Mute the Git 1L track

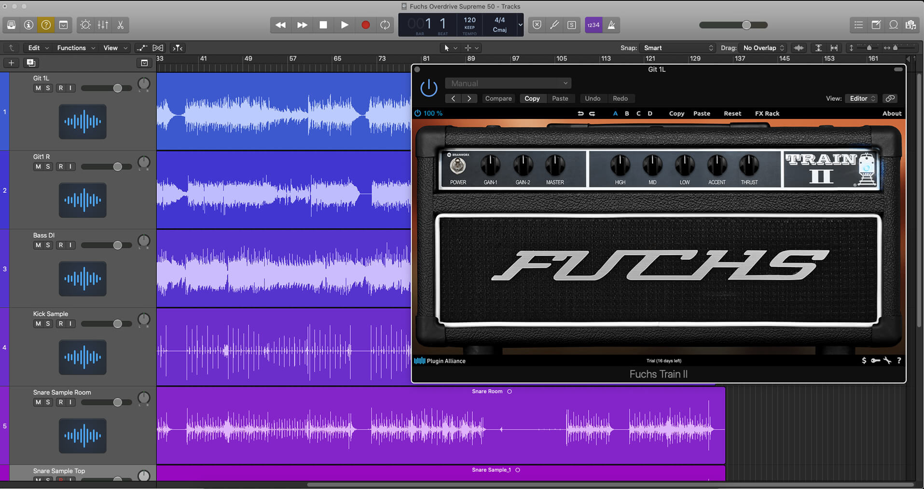coord(38,88)
